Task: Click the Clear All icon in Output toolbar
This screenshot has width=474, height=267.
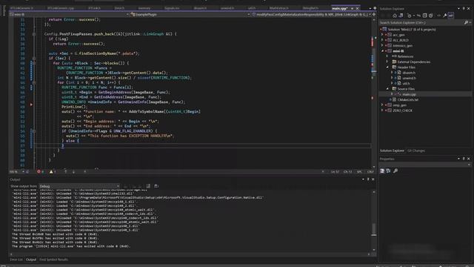Action: 148,186
